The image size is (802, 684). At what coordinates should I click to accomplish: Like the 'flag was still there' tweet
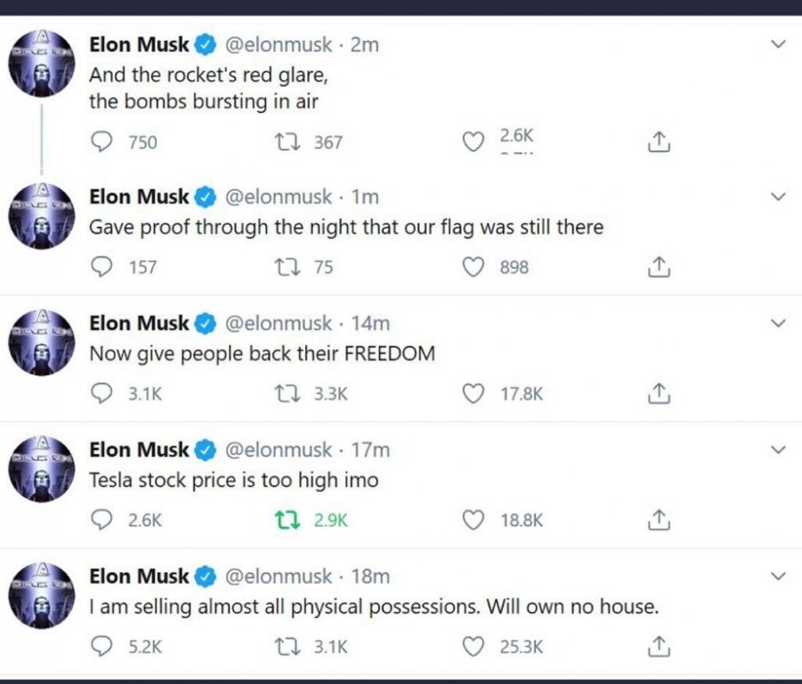[472, 267]
